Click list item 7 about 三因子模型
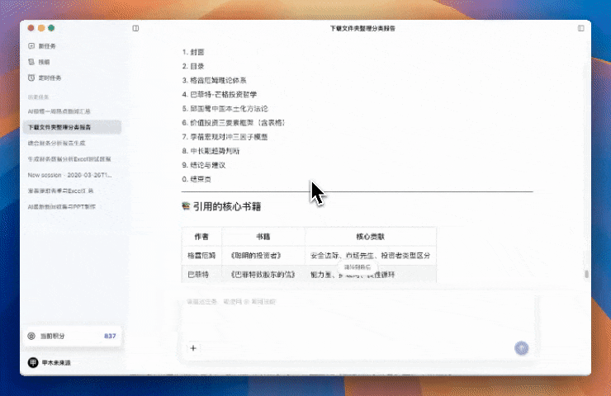611x396 pixels. tap(225, 137)
